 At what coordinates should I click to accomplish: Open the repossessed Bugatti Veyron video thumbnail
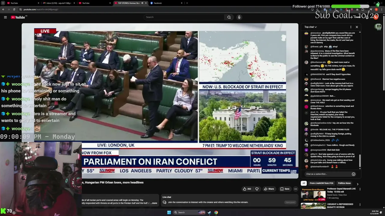coord(313,206)
